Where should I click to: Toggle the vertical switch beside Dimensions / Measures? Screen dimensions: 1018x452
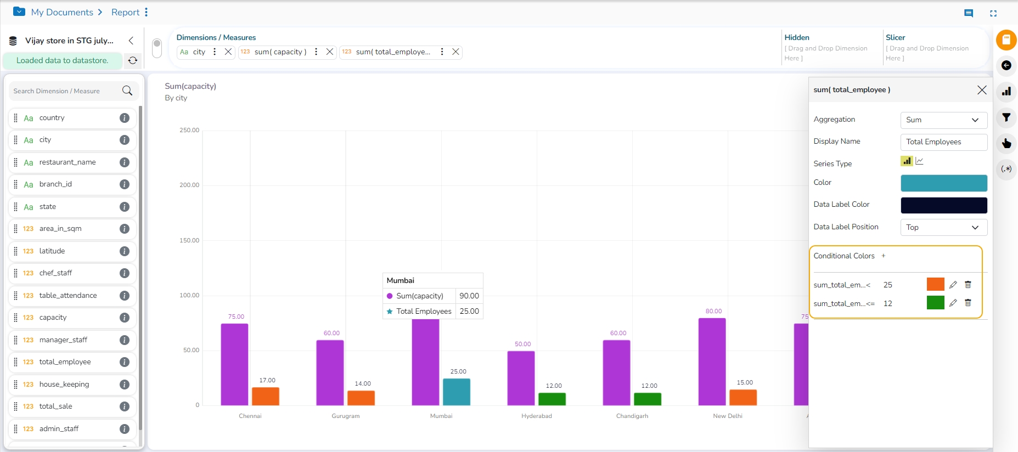tap(157, 48)
